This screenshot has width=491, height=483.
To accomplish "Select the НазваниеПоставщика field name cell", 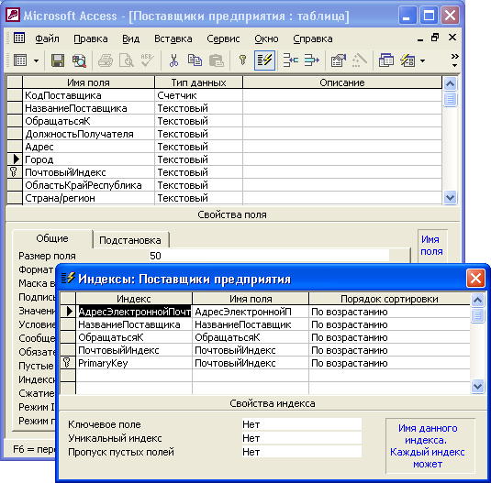I will pos(89,108).
